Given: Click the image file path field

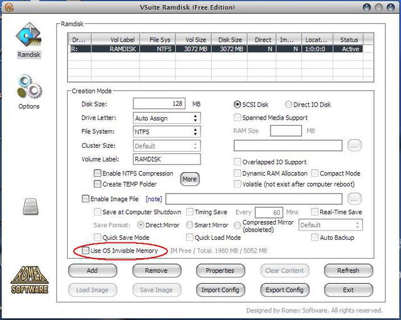Looking at the screenshot, I should click(x=254, y=199).
